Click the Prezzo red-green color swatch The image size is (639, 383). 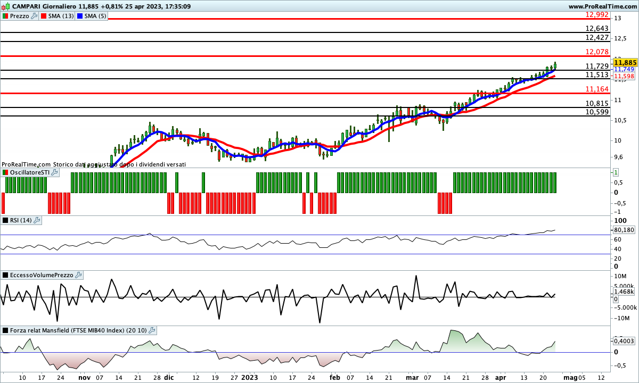pos(5,16)
